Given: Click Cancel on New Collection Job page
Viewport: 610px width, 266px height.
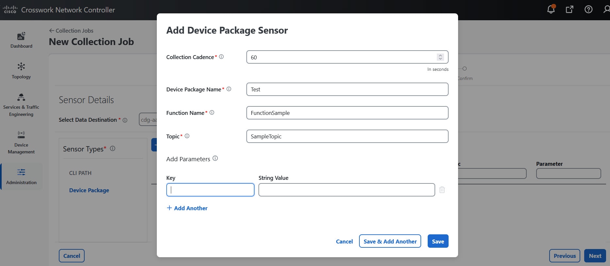Looking at the screenshot, I should (72, 256).
